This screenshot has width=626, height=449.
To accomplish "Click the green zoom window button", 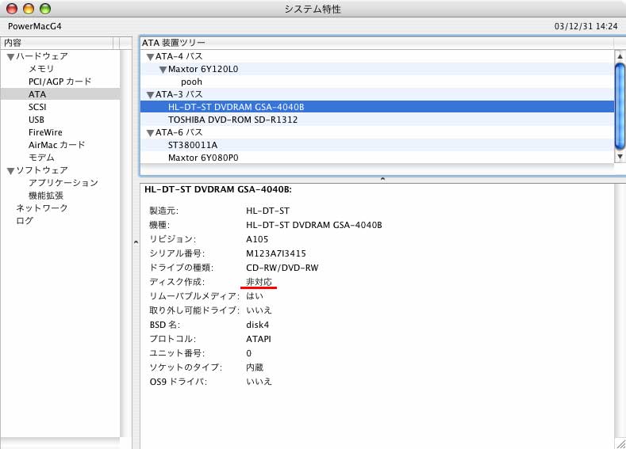I will coord(44,9).
